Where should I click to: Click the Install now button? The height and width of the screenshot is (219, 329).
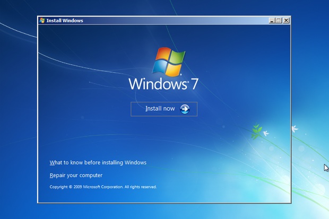pyautogui.click(x=164, y=109)
